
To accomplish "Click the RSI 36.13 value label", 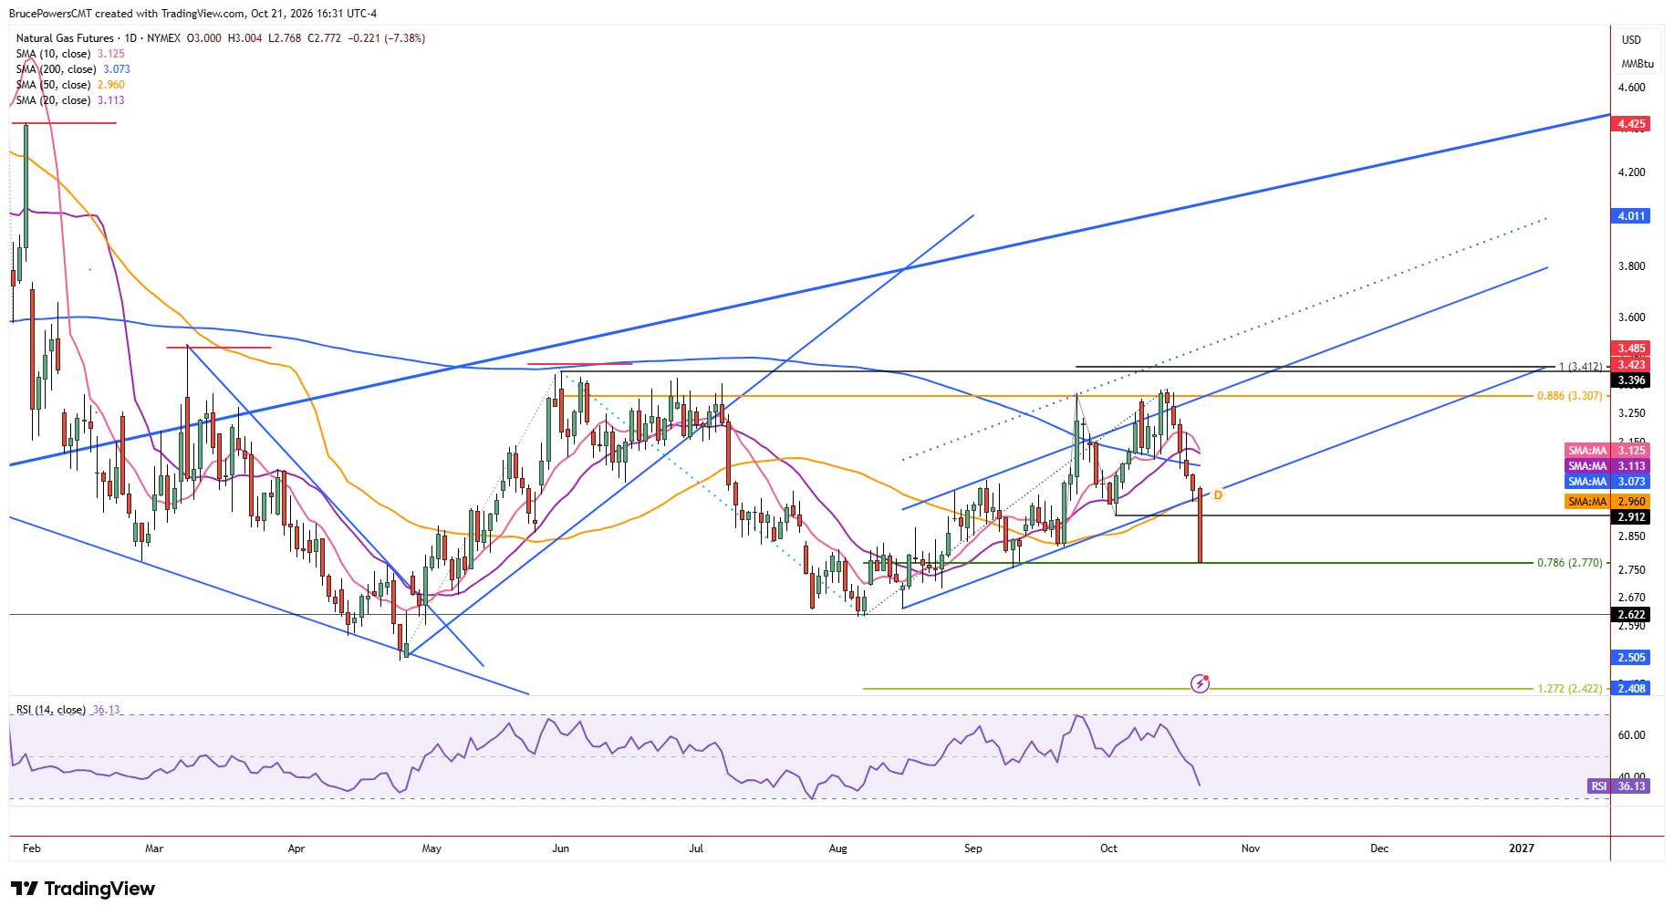I will point(1618,786).
